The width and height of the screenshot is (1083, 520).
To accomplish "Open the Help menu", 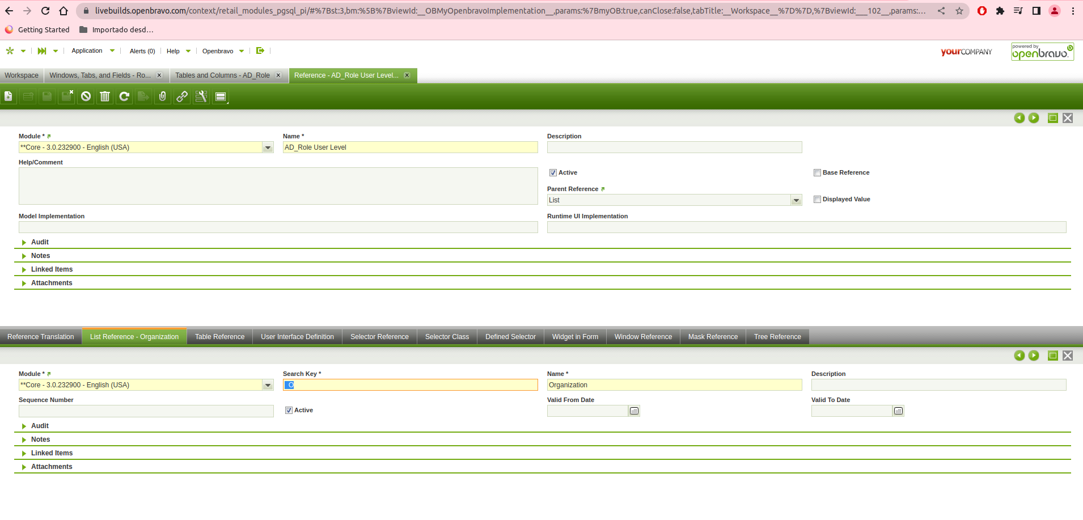I will click(x=173, y=51).
